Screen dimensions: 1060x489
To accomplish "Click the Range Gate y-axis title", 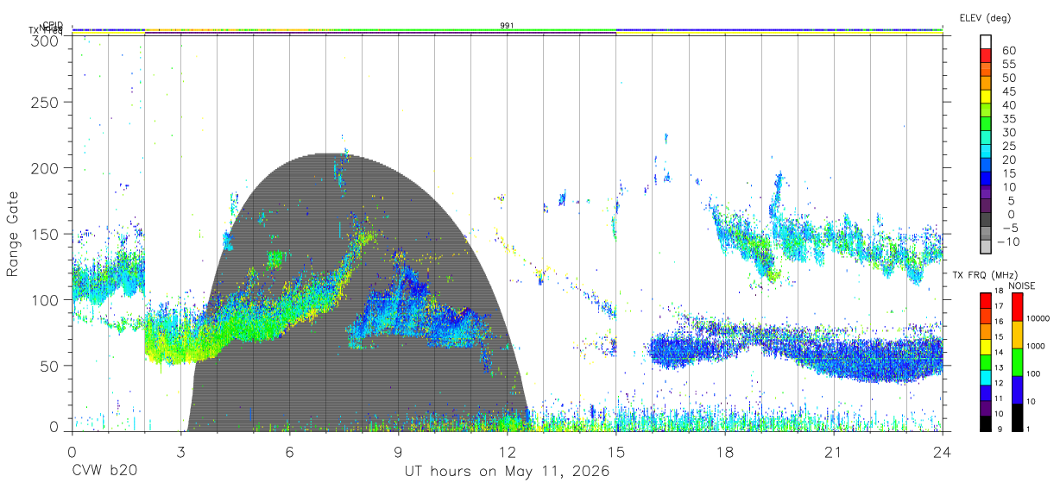I will 14,235.
